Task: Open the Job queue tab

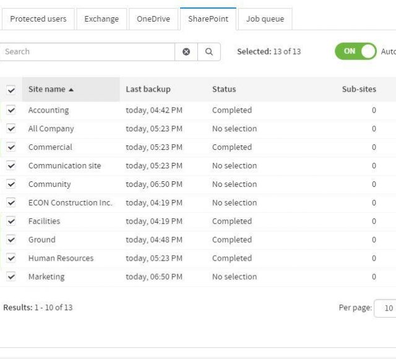Action: pos(265,19)
